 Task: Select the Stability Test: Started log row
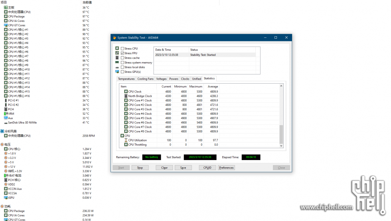205,55
